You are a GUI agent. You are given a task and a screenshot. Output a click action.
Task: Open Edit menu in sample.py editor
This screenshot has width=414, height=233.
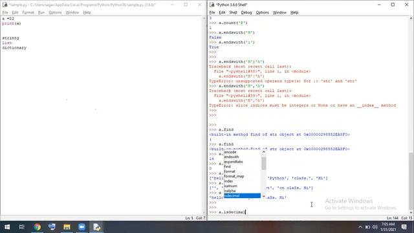click(x=15, y=12)
